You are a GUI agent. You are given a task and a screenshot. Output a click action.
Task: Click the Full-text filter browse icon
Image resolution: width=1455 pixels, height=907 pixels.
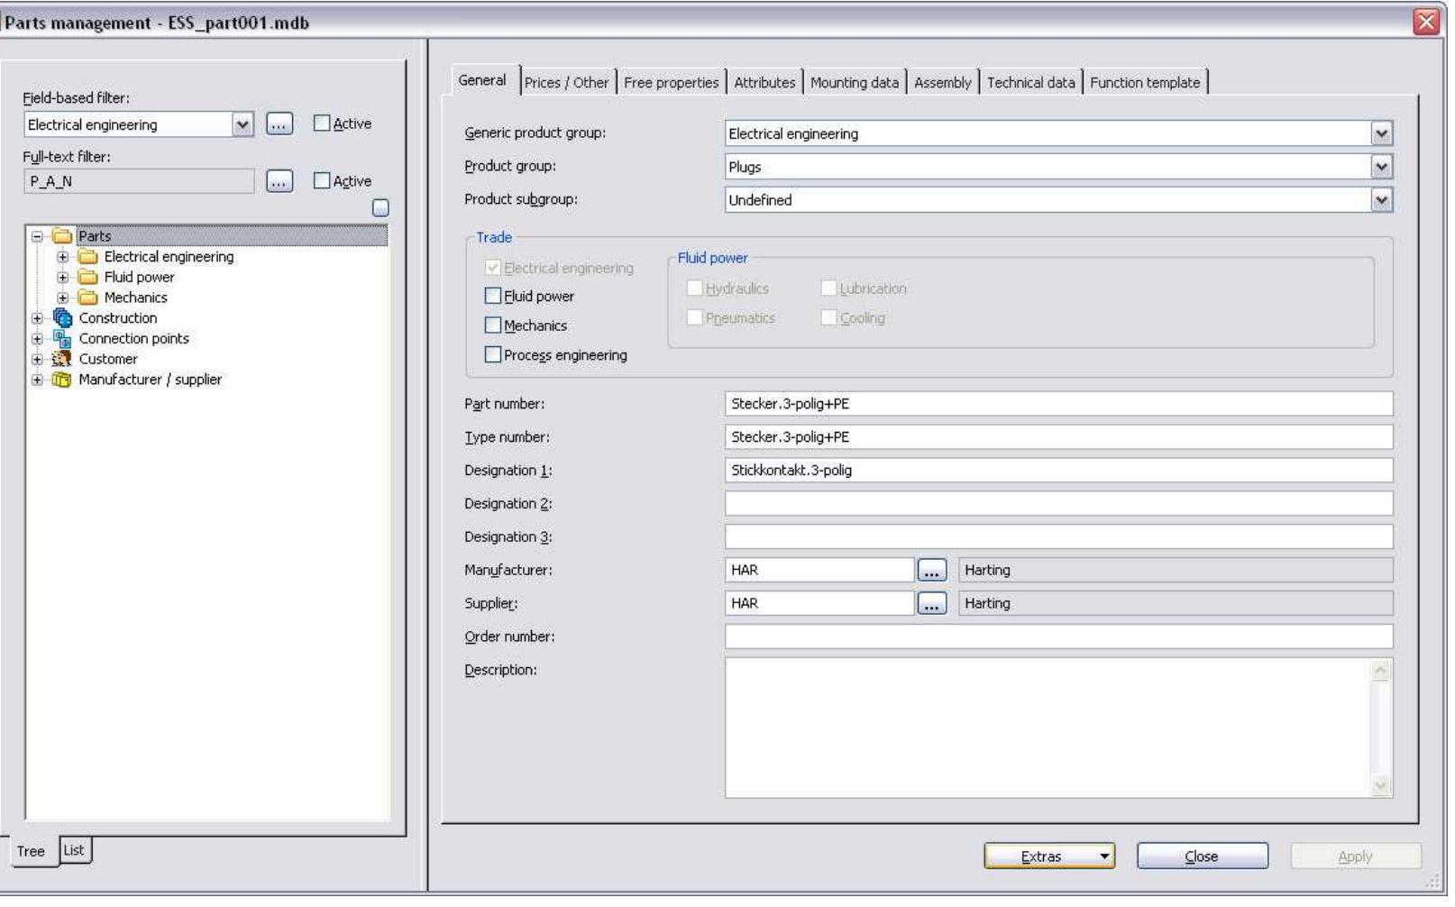pos(279,181)
